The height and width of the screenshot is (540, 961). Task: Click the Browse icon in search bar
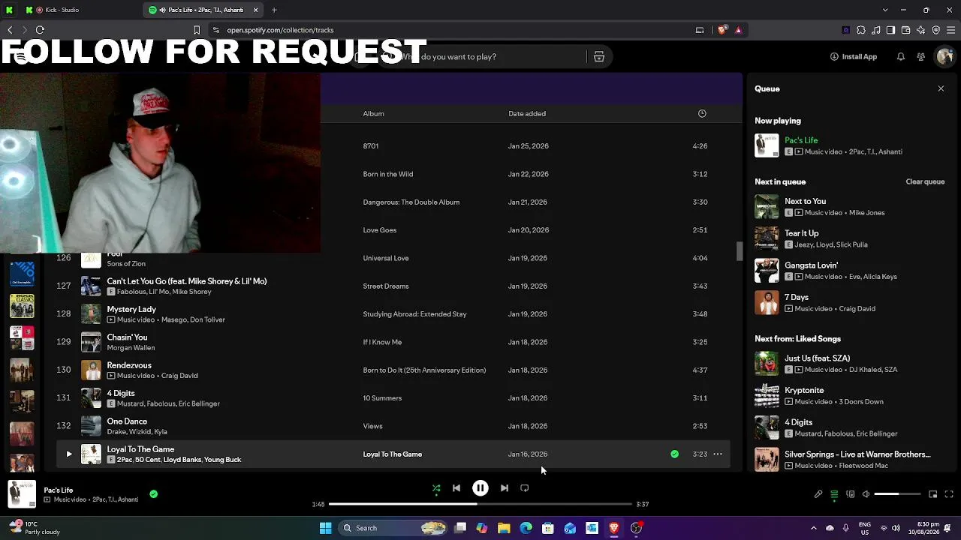point(599,57)
